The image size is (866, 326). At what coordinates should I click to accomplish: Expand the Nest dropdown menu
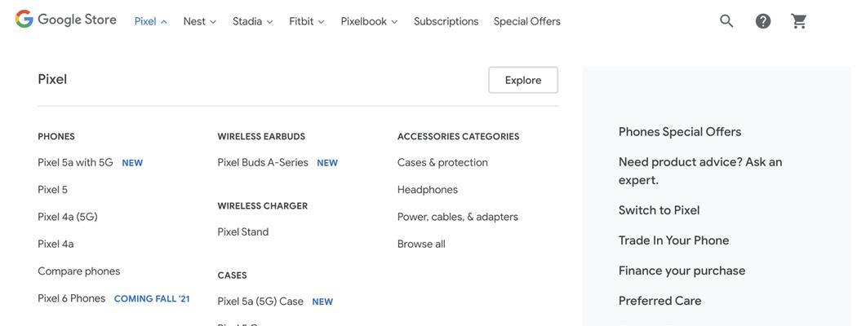pos(199,21)
